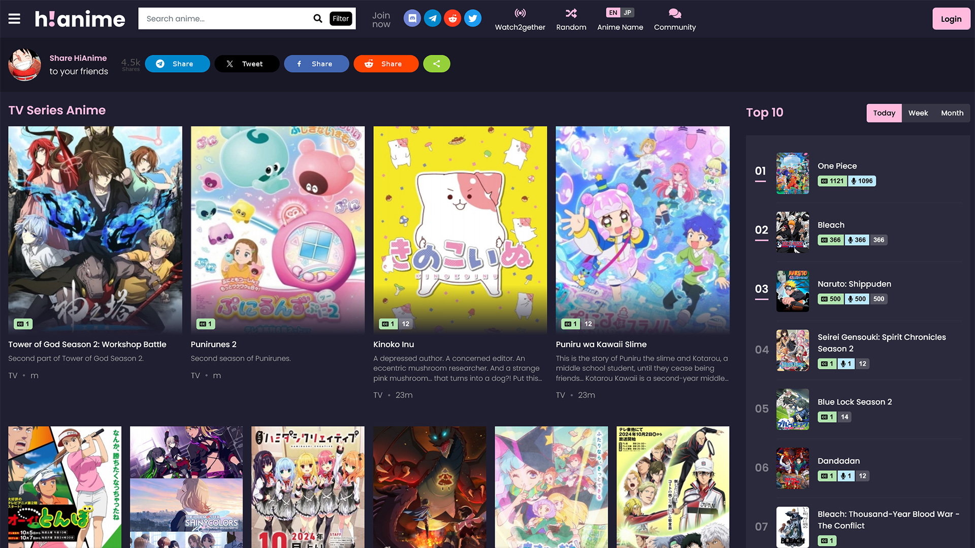
Task: Share via Facebook button
Action: pyautogui.click(x=316, y=64)
